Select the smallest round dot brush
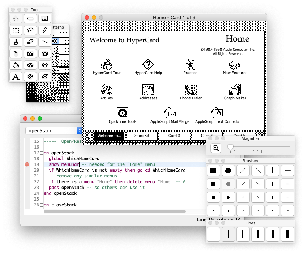The width and height of the screenshot is (303, 253). point(228,211)
